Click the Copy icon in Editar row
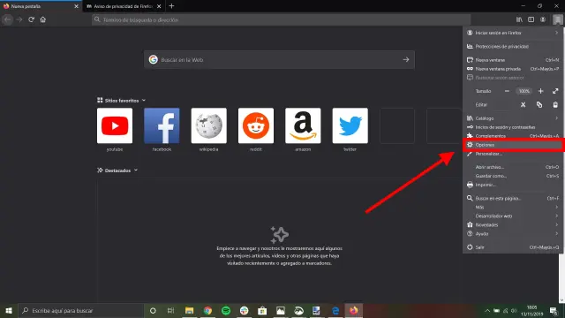565x318 pixels. pos(539,105)
